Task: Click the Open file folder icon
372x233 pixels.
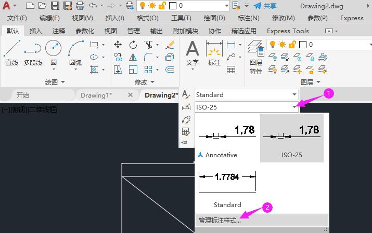Action: coord(42,6)
